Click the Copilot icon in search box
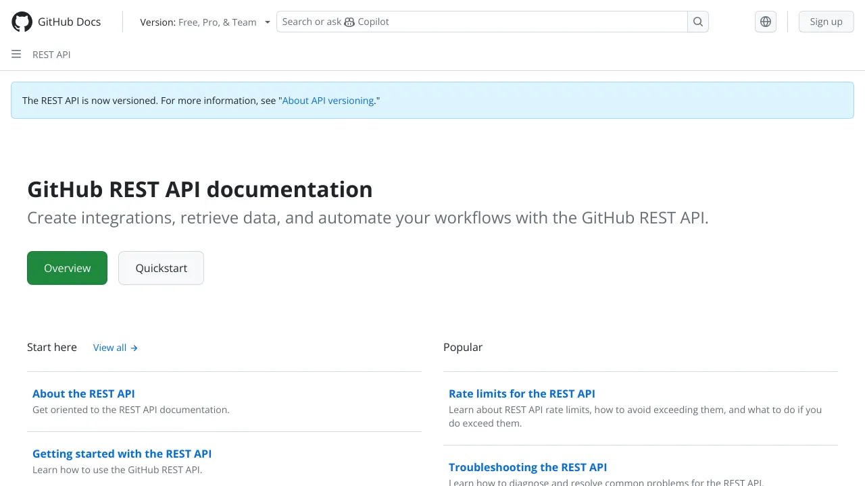The height and width of the screenshot is (486, 865). pos(349,22)
